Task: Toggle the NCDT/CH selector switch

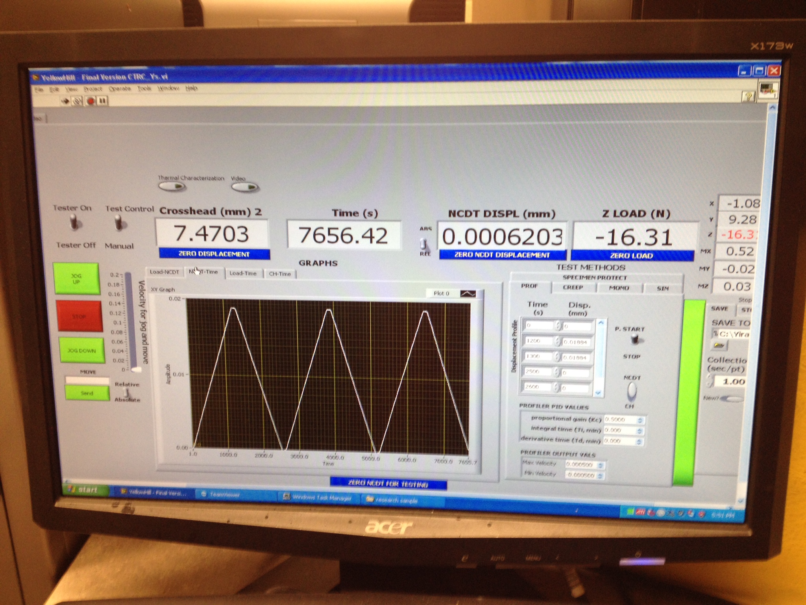Action: pyautogui.click(x=631, y=391)
